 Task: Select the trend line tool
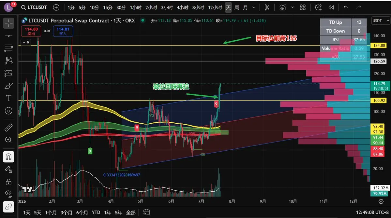(8, 36)
